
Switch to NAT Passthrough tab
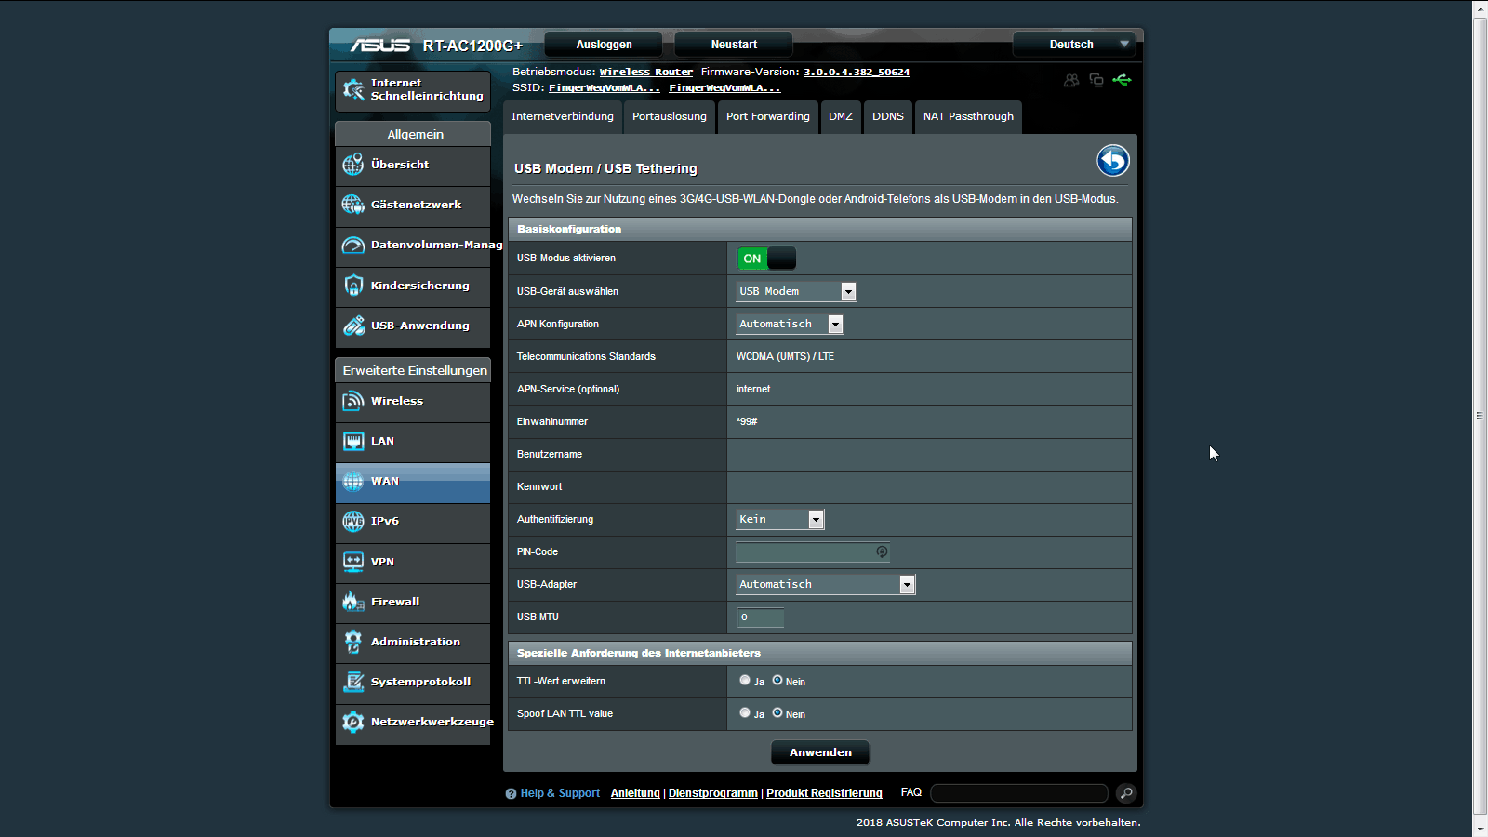(x=968, y=117)
